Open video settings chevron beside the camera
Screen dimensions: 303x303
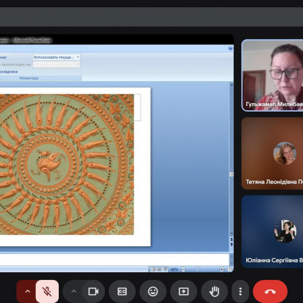tap(74, 291)
